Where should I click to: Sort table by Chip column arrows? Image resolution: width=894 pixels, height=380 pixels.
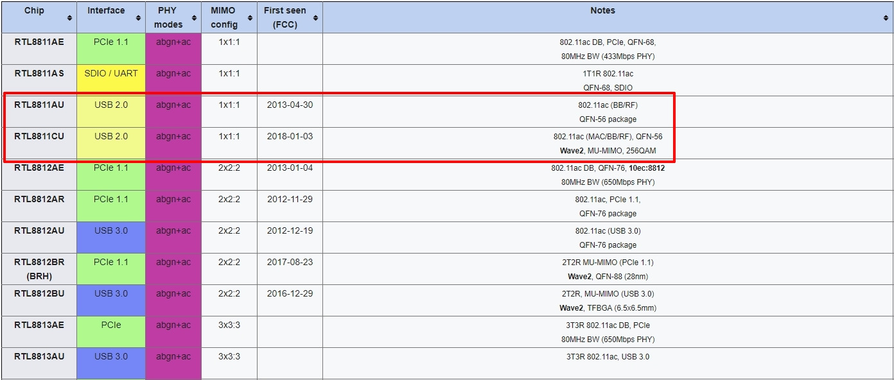point(69,18)
